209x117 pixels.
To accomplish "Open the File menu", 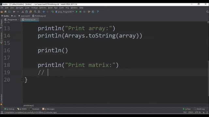I will [x=2, y=8].
